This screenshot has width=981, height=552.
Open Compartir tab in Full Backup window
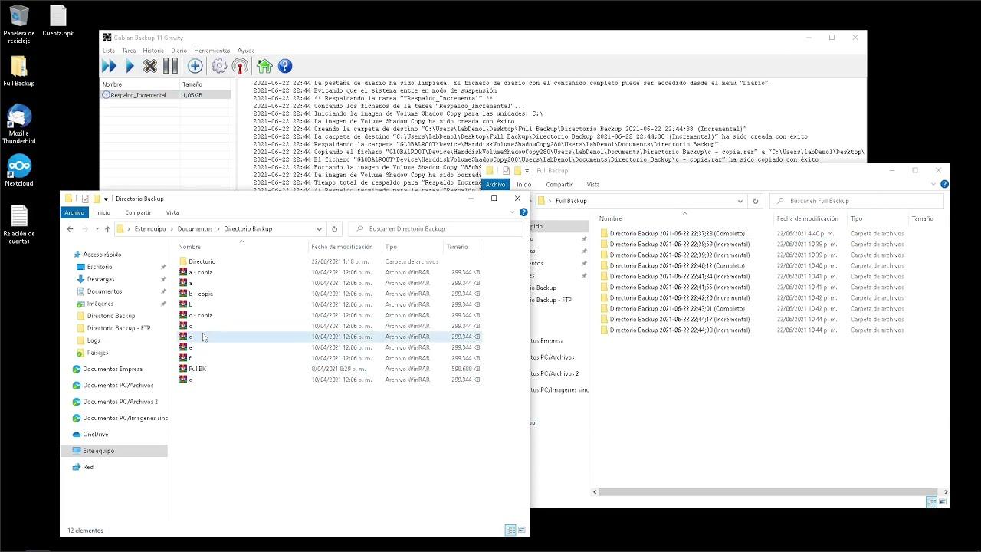click(x=559, y=184)
